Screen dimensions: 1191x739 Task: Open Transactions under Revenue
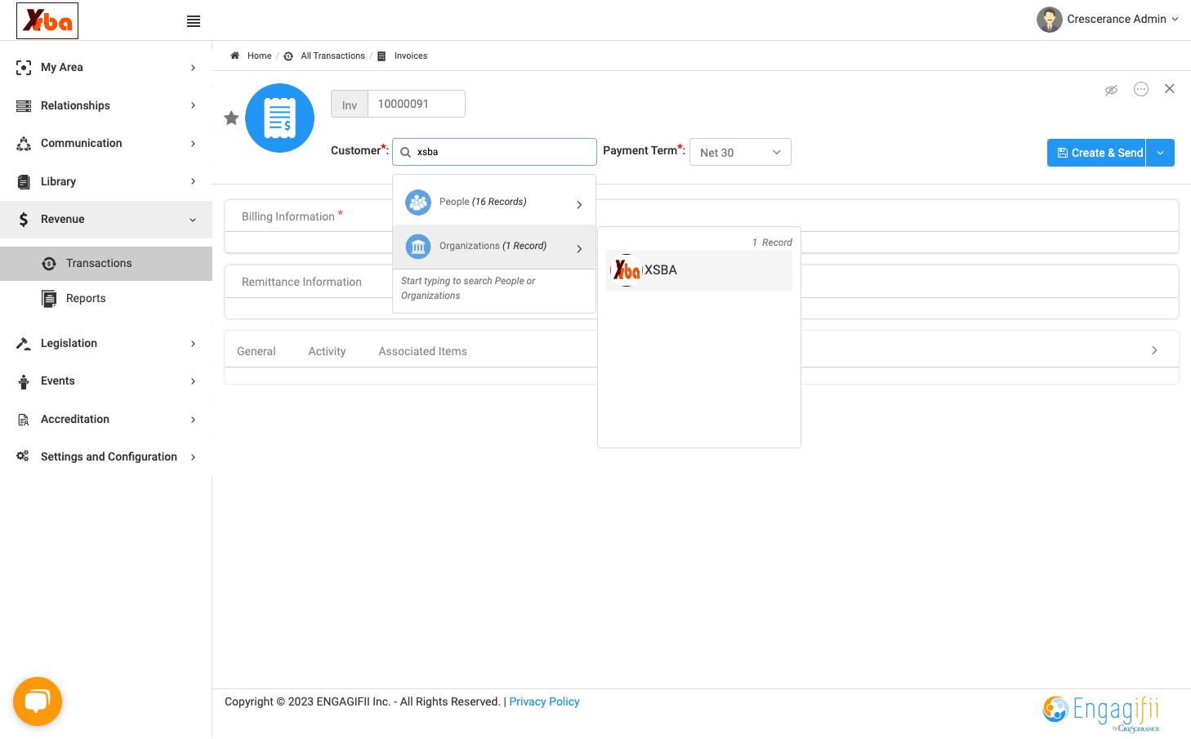[x=106, y=264]
